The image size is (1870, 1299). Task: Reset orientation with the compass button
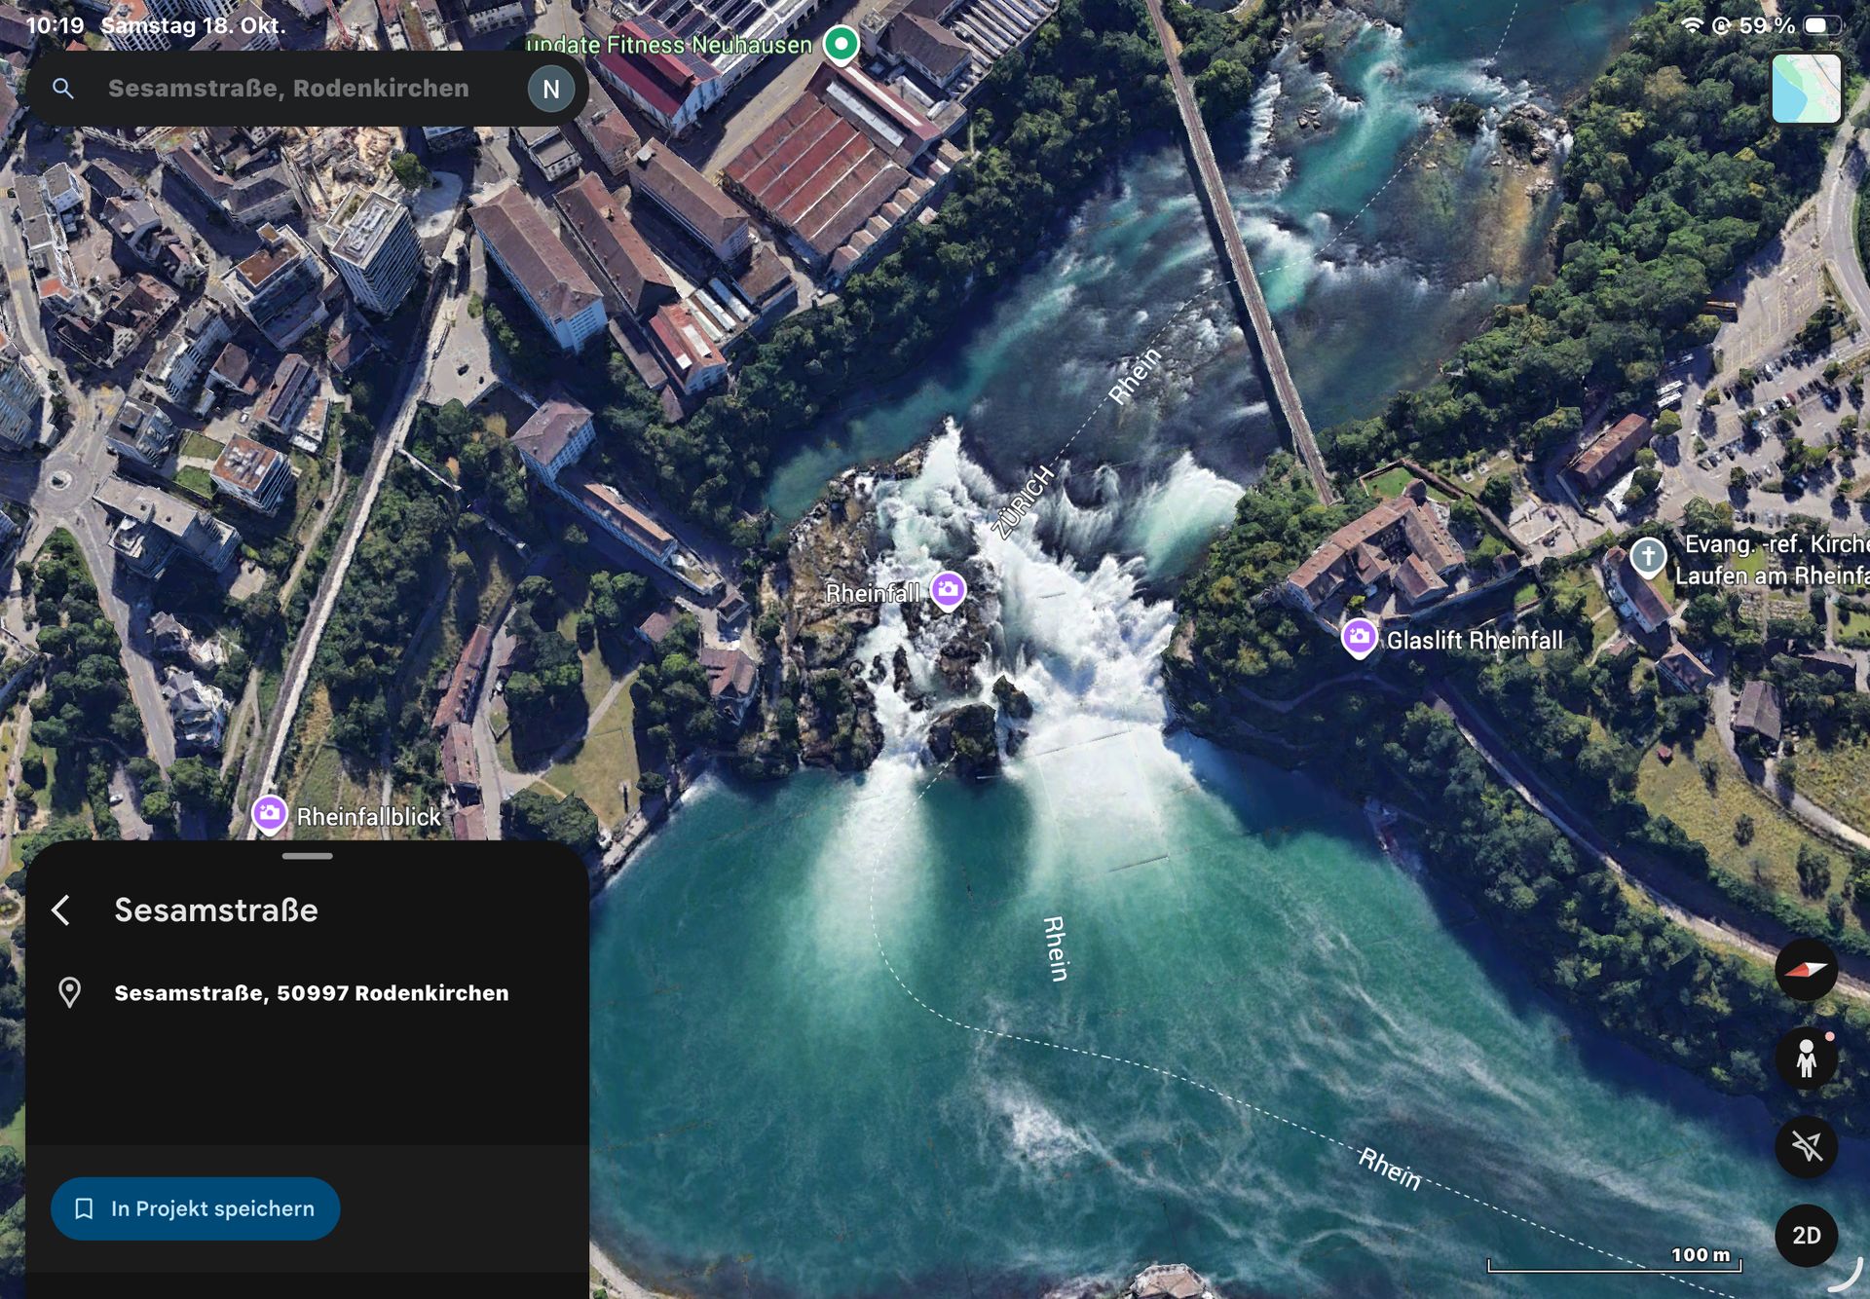1806,969
